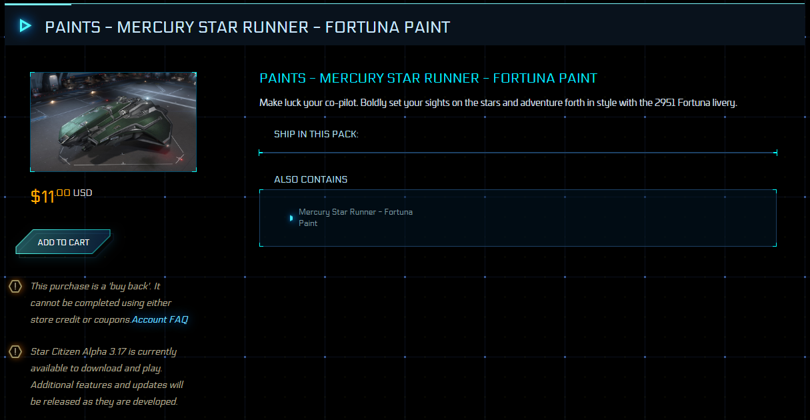The width and height of the screenshot is (810, 420).
Task: Add the Fortuna paint to cart
Action: [63, 242]
